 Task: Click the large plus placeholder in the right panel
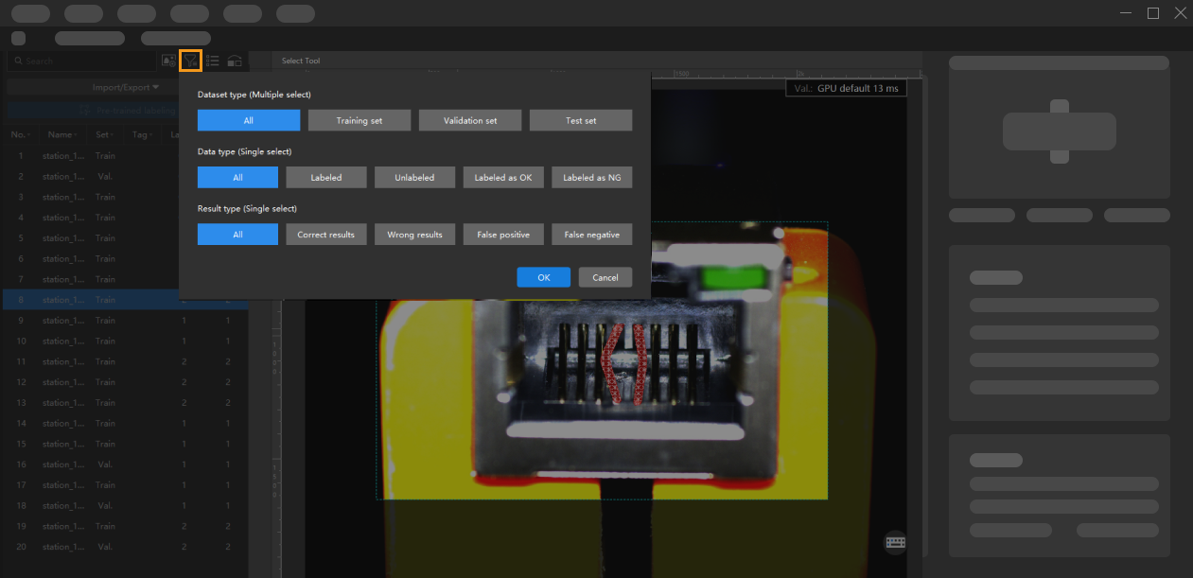tap(1060, 131)
